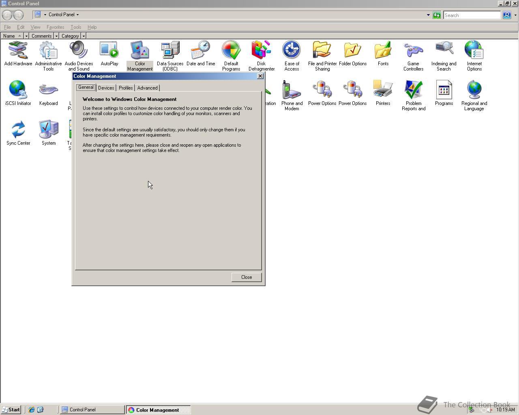Open the AutoPlay applet

coord(109,54)
